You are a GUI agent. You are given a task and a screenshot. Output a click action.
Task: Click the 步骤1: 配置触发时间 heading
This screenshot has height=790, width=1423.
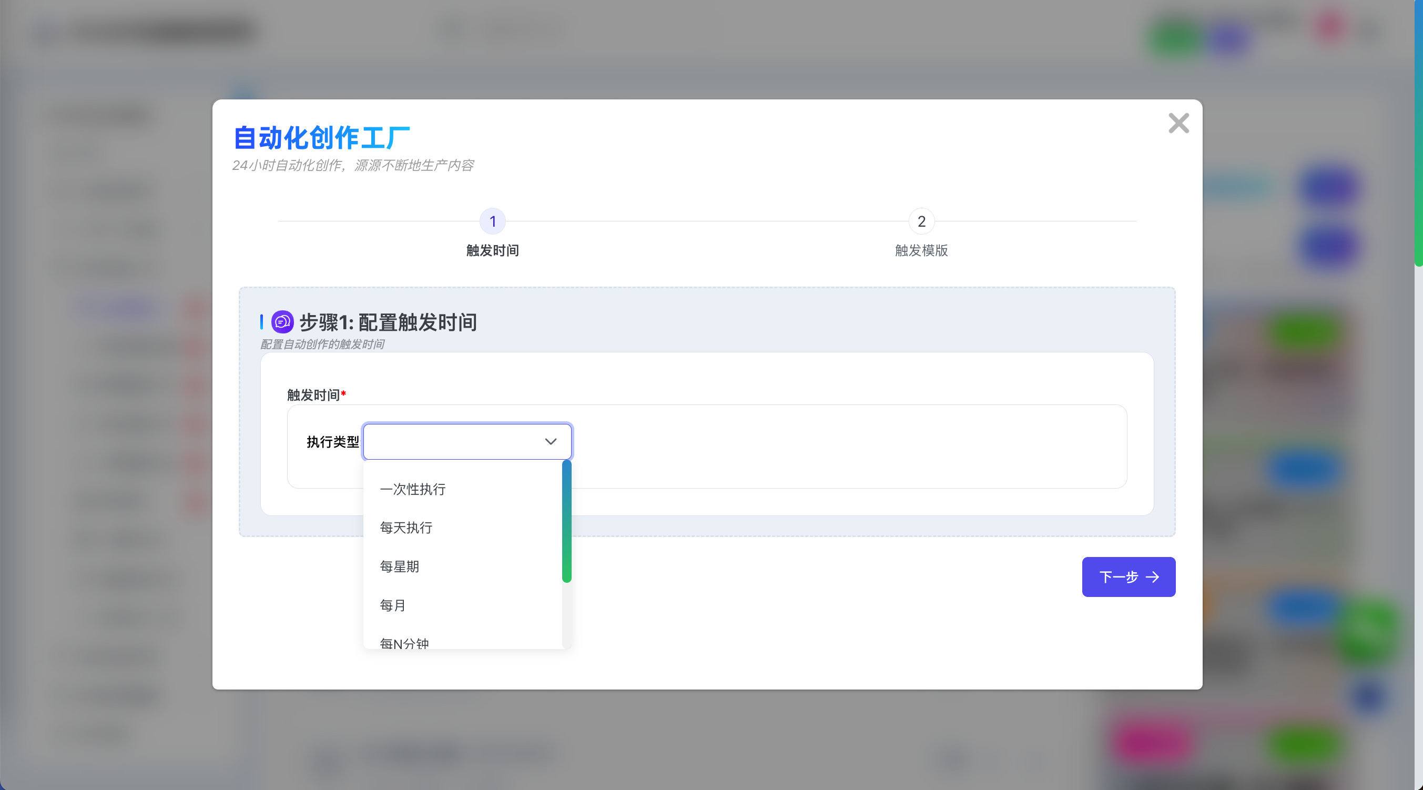tap(388, 322)
